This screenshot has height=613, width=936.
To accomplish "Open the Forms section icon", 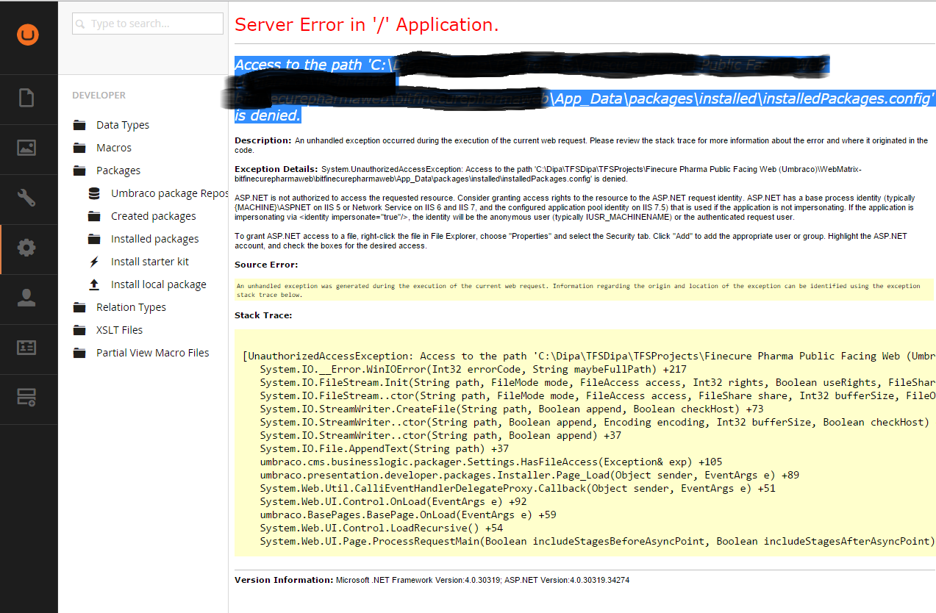I will [x=26, y=398].
